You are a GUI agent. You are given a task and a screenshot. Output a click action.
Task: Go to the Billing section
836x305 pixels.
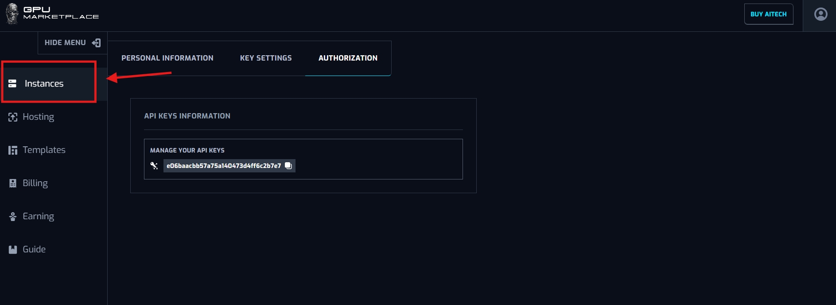point(35,183)
